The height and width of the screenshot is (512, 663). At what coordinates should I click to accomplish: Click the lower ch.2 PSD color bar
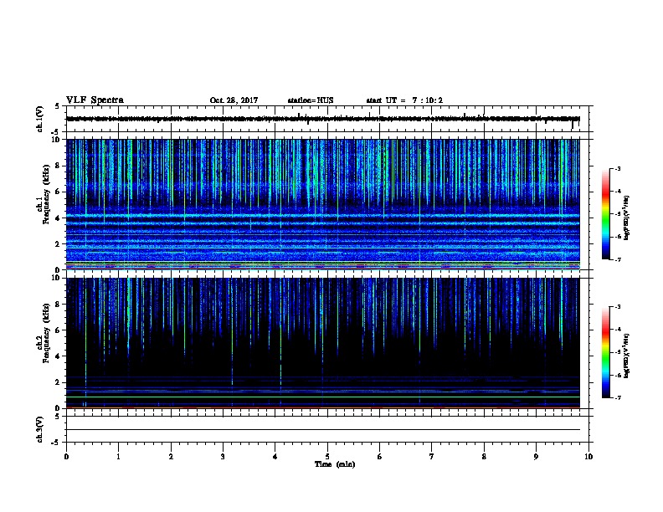click(x=605, y=352)
